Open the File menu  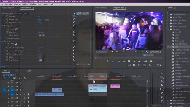pos(2,4)
